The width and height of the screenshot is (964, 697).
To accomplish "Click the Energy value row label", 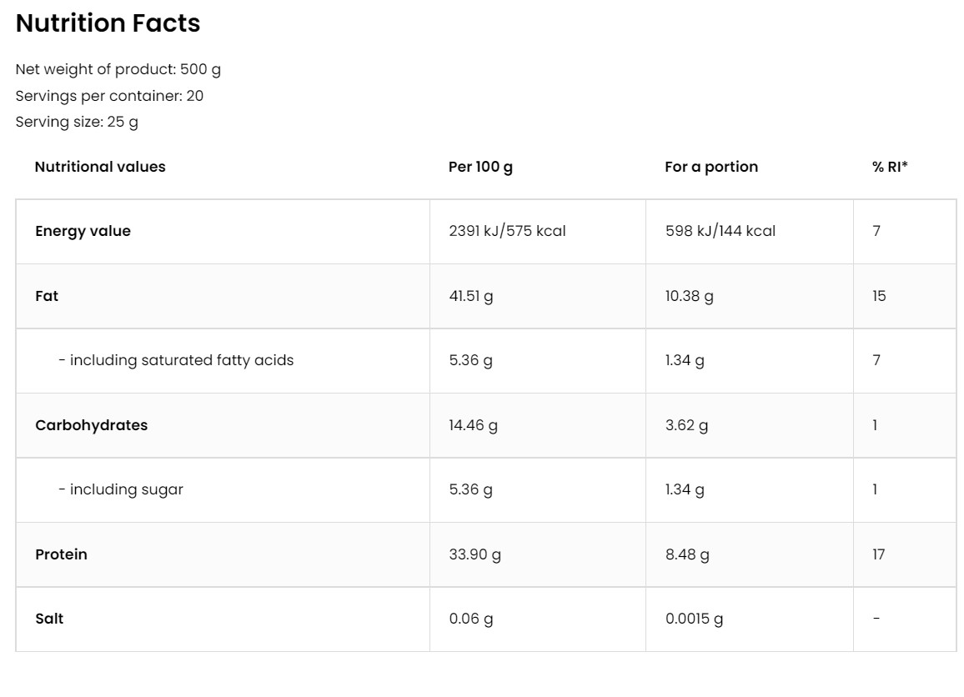I will click(83, 231).
